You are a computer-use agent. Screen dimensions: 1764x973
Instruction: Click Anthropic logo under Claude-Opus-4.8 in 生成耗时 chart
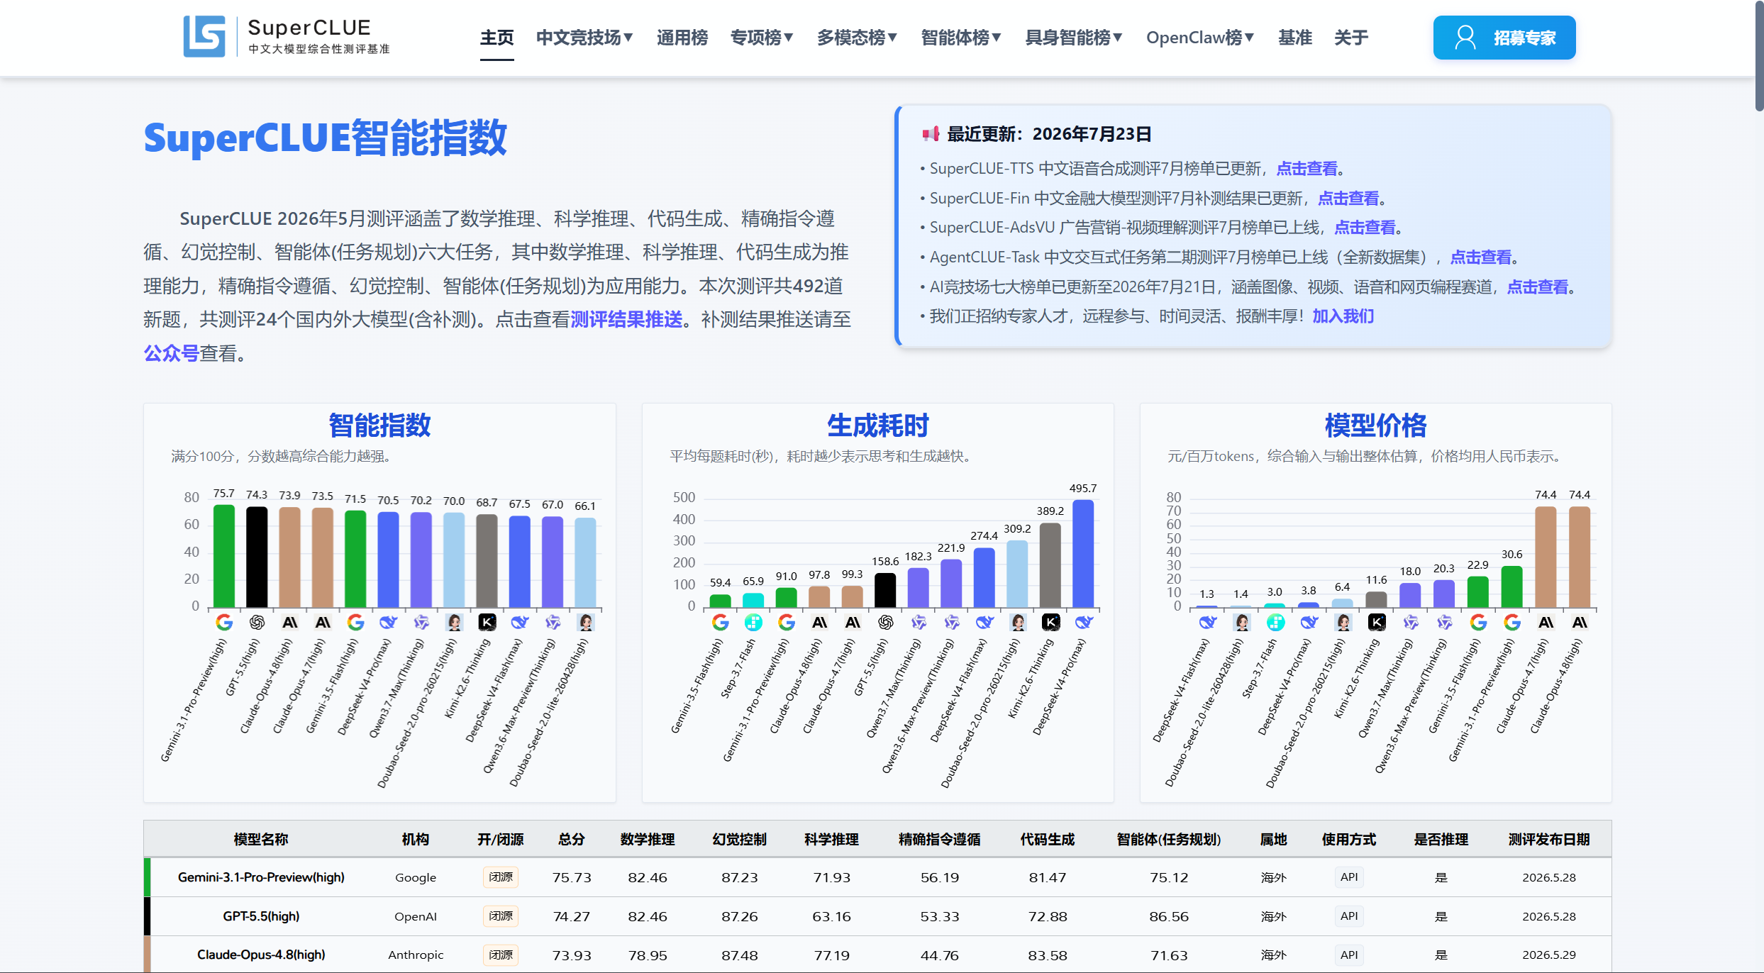pos(819,623)
